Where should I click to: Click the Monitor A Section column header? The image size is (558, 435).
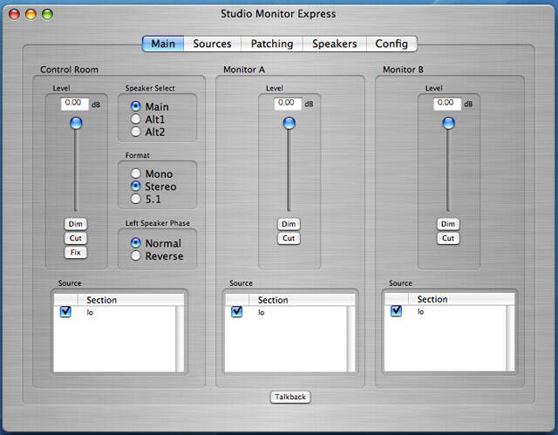[302, 300]
